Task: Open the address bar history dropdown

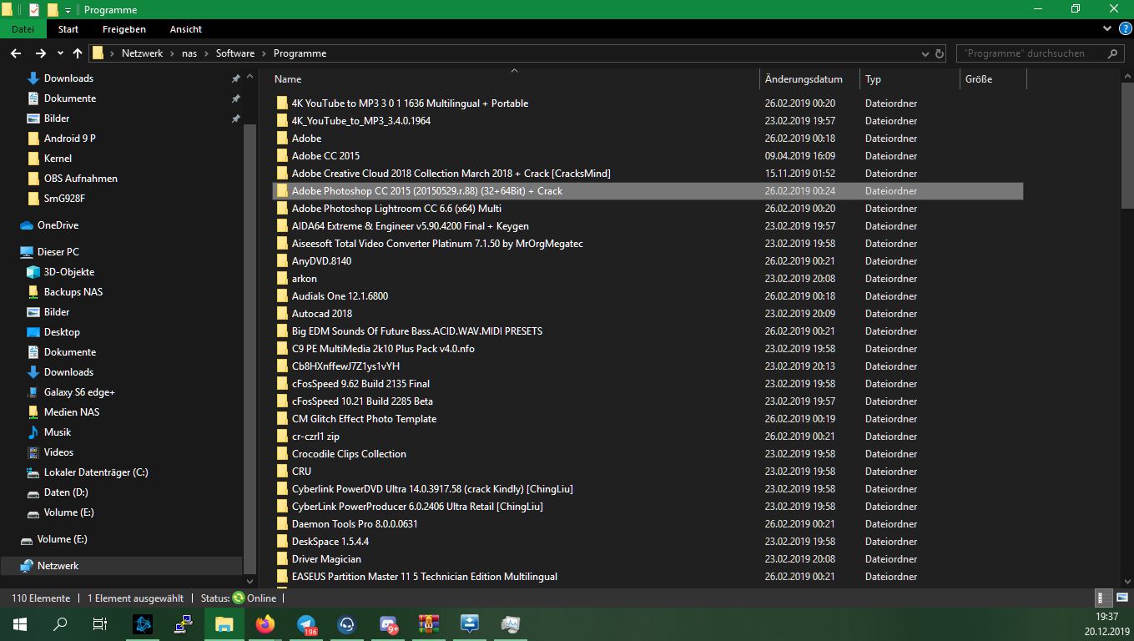Action: (924, 53)
